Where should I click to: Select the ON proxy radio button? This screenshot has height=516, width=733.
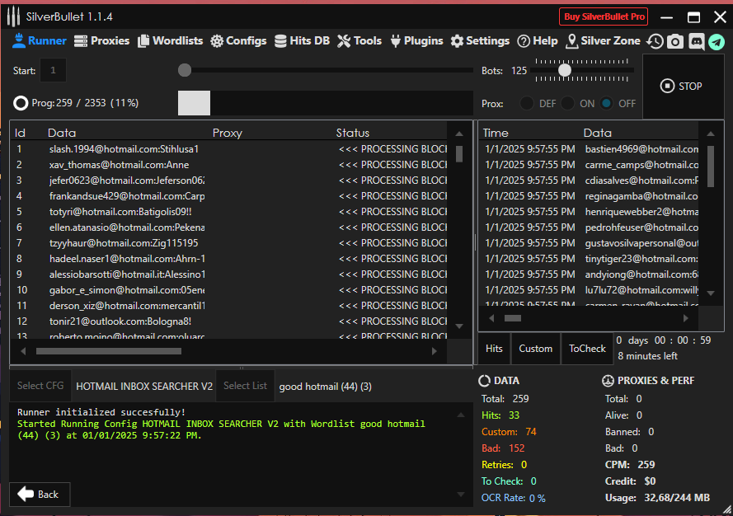tap(567, 103)
